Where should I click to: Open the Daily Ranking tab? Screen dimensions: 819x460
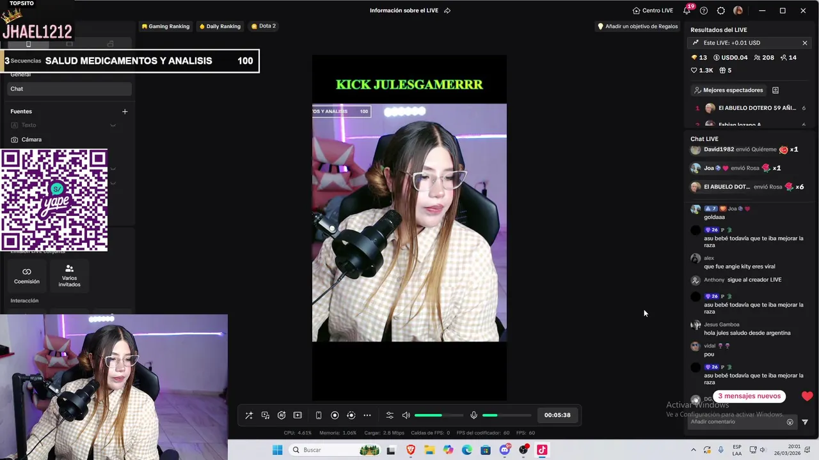(x=220, y=26)
